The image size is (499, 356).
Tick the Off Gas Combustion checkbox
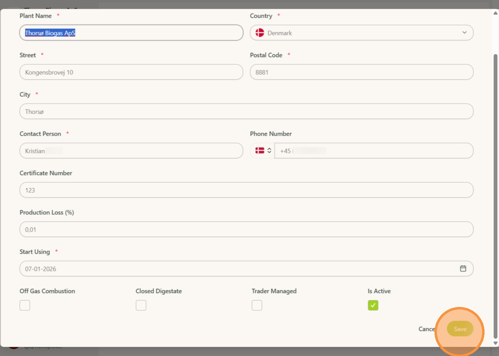[x=25, y=305]
